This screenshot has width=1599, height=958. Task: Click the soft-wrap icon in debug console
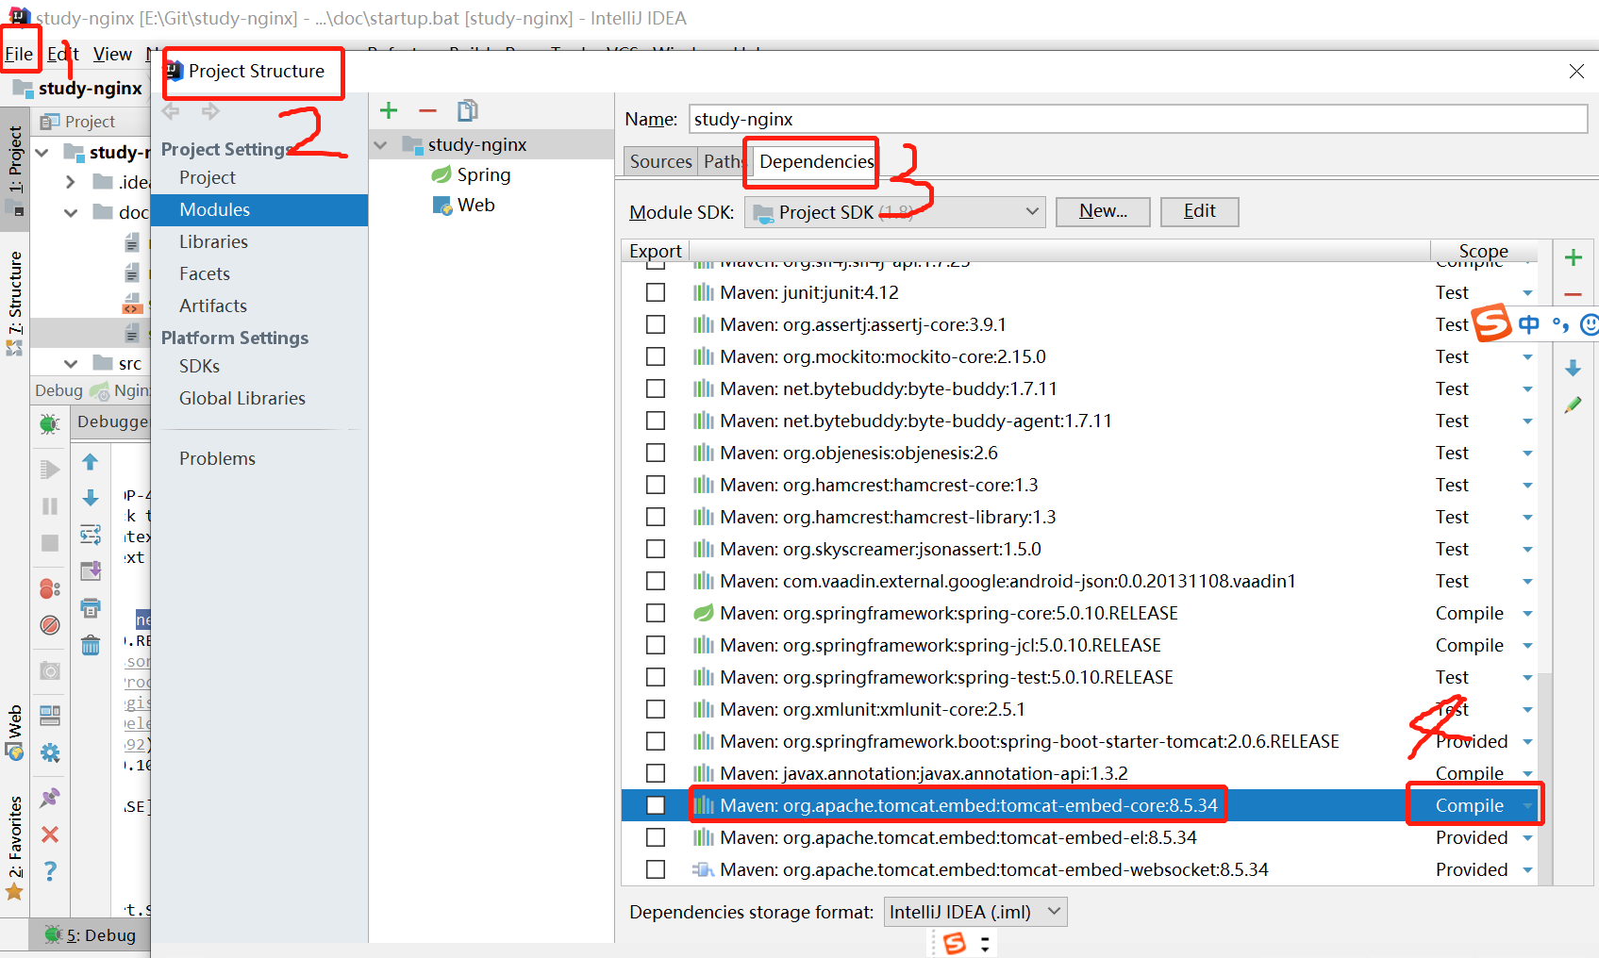pyautogui.click(x=90, y=535)
